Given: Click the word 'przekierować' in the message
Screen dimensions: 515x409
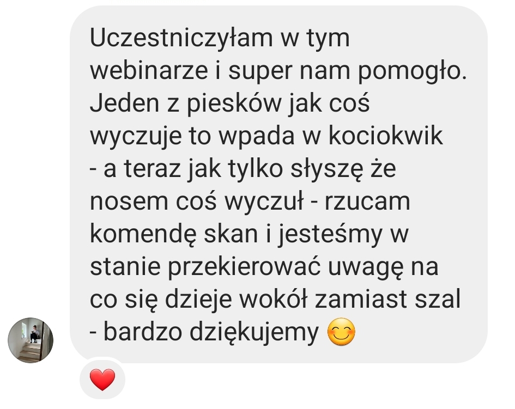Looking at the screenshot, I should (244, 267).
